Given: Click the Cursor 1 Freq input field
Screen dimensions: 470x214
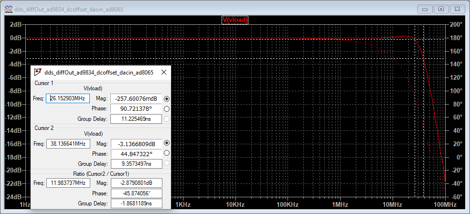Looking at the screenshot, I should [67, 98].
